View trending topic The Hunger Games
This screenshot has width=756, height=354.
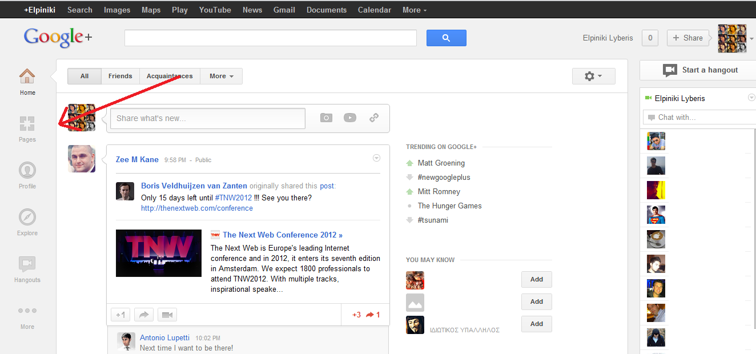[450, 206]
